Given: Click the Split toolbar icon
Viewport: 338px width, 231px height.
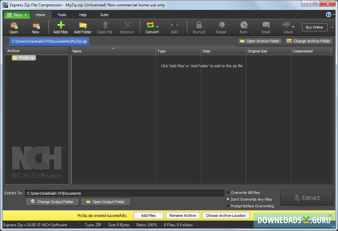Looking at the screenshot, I should (175, 25).
